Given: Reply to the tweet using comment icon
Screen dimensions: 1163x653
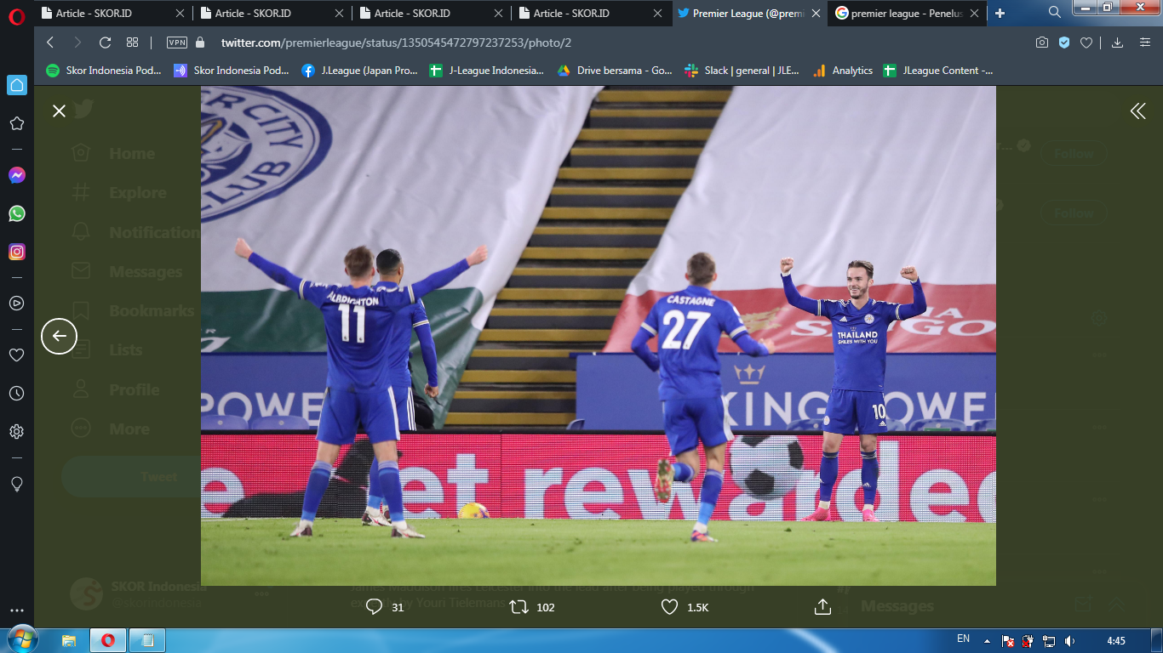Looking at the screenshot, I should pyautogui.click(x=374, y=606).
